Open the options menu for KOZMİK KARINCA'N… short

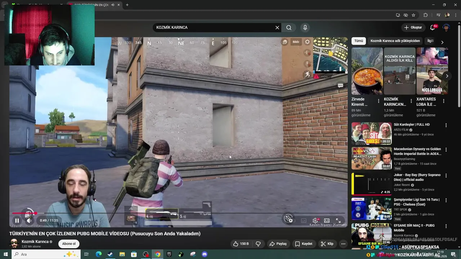411,101
